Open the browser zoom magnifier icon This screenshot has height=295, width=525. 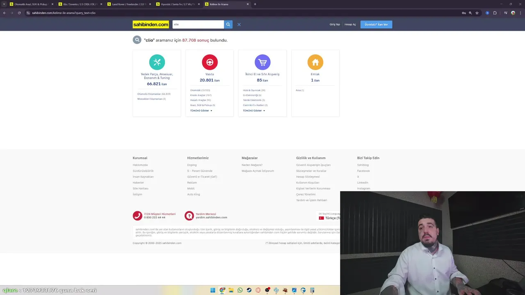pyautogui.click(x=470, y=13)
